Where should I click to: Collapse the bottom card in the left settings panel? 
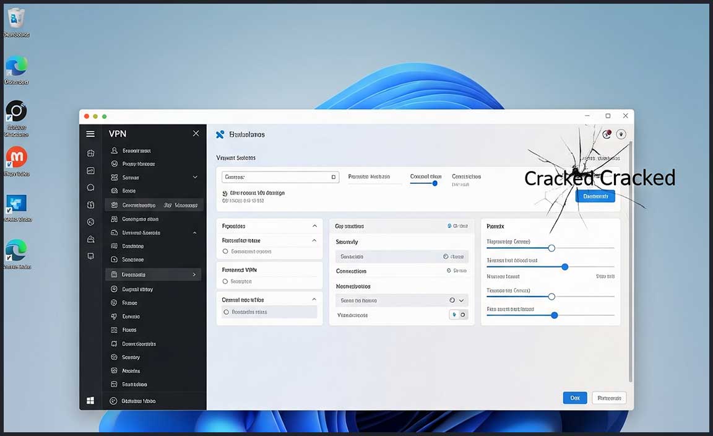[314, 300]
